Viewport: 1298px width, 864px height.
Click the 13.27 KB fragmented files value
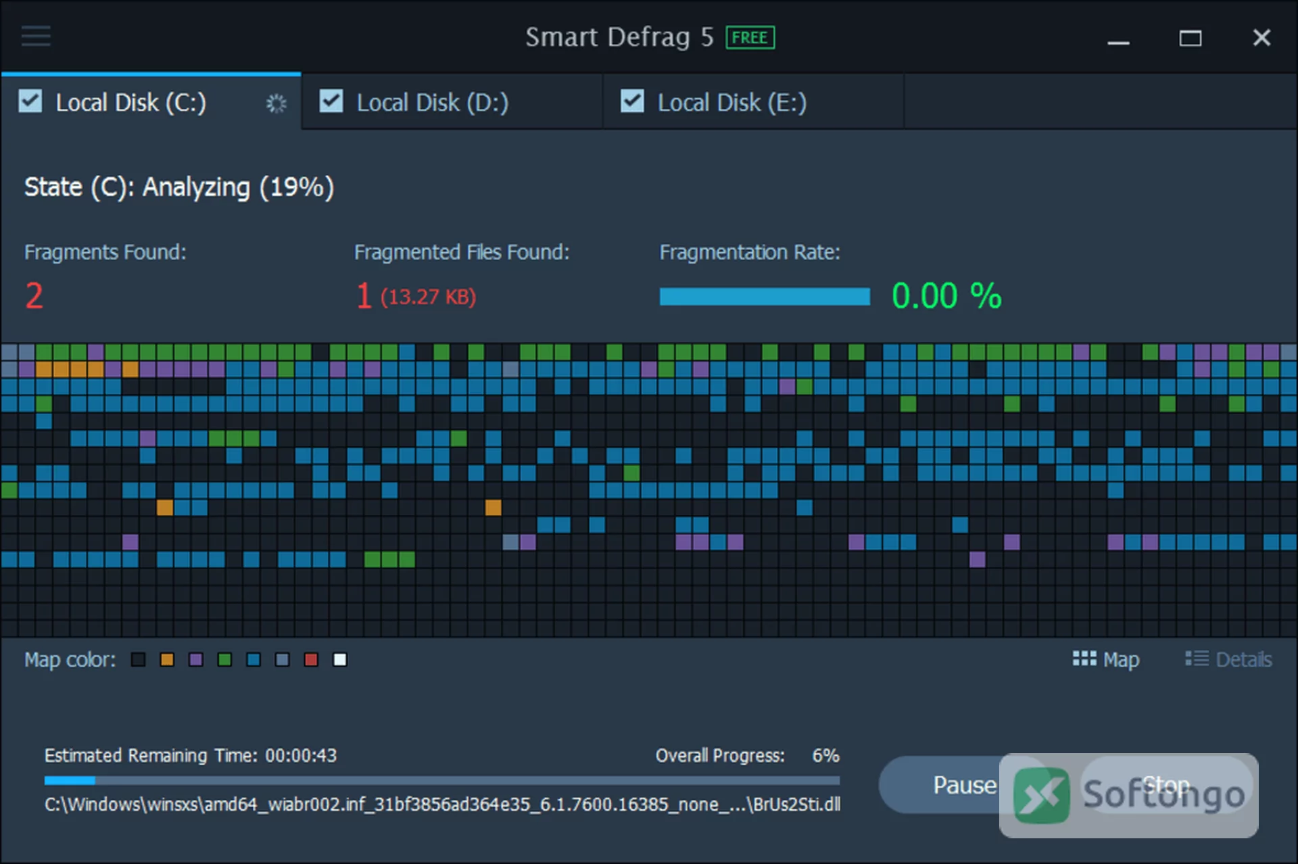click(428, 297)
